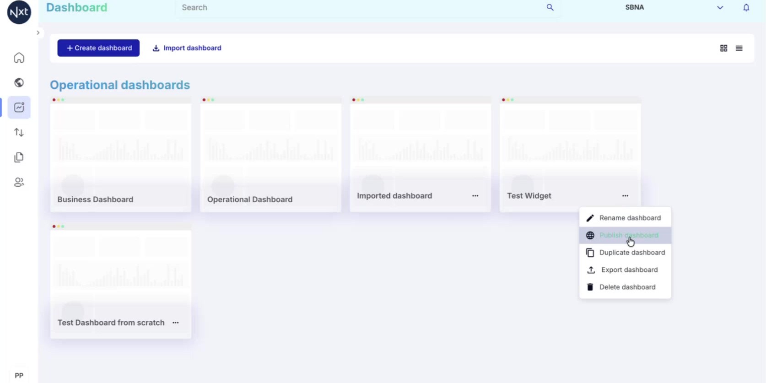Click the PP user avatar
This screenshot has height=383, width=766.
click(19, 375)
